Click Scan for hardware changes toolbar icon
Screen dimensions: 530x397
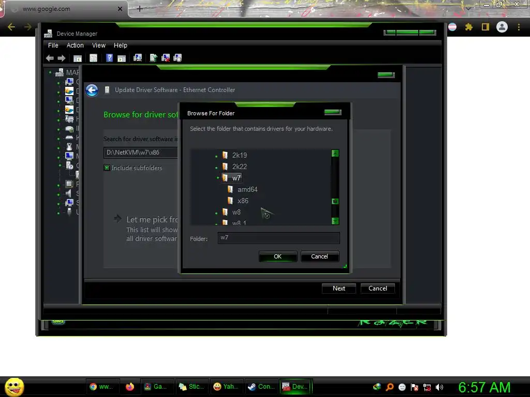138,58
